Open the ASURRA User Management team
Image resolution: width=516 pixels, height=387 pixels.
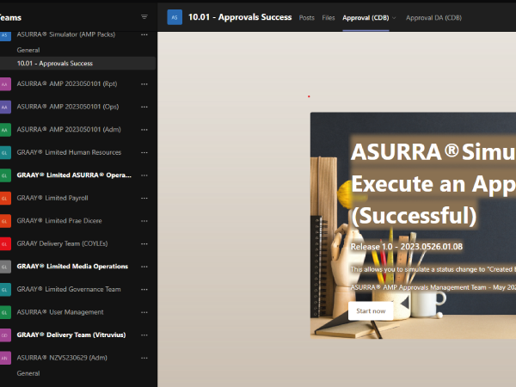coord(60,312)
